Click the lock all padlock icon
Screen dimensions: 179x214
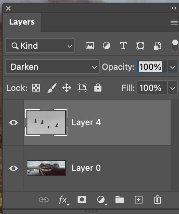98,87
